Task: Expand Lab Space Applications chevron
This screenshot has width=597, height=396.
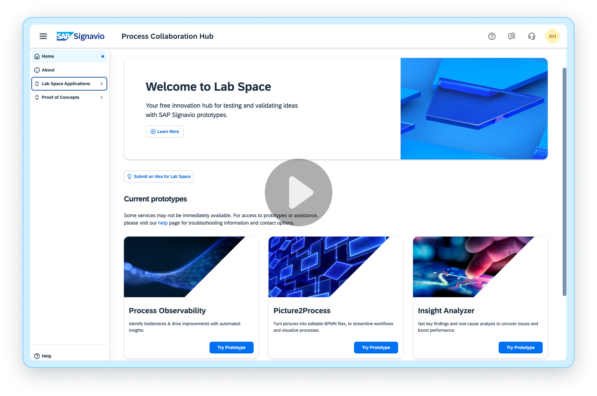Action: pyautogui.click(x=102, y=84)
